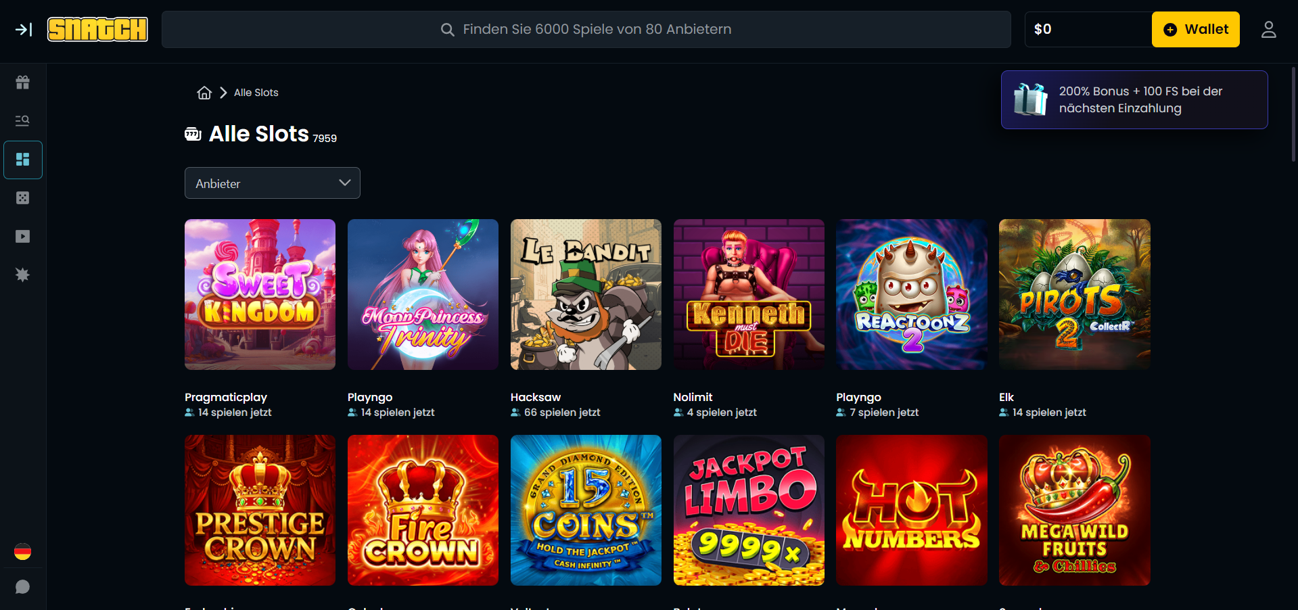Click the 200% Bonus offer banner
The height and width of the screenshot is (610, 1298).
click(1134, 100)
